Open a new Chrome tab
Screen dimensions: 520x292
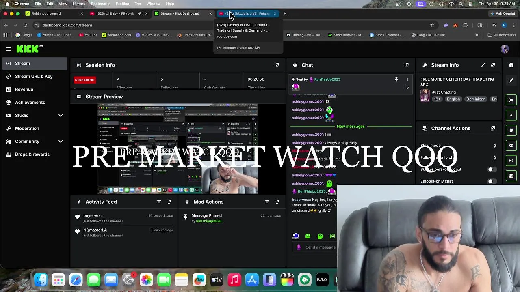(285, 13)
